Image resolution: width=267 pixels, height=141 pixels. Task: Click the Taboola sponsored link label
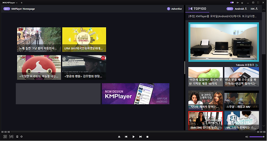click(245, 65)
